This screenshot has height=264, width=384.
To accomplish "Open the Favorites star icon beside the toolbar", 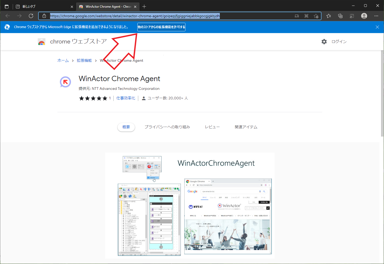I will [x=328, y=16].
